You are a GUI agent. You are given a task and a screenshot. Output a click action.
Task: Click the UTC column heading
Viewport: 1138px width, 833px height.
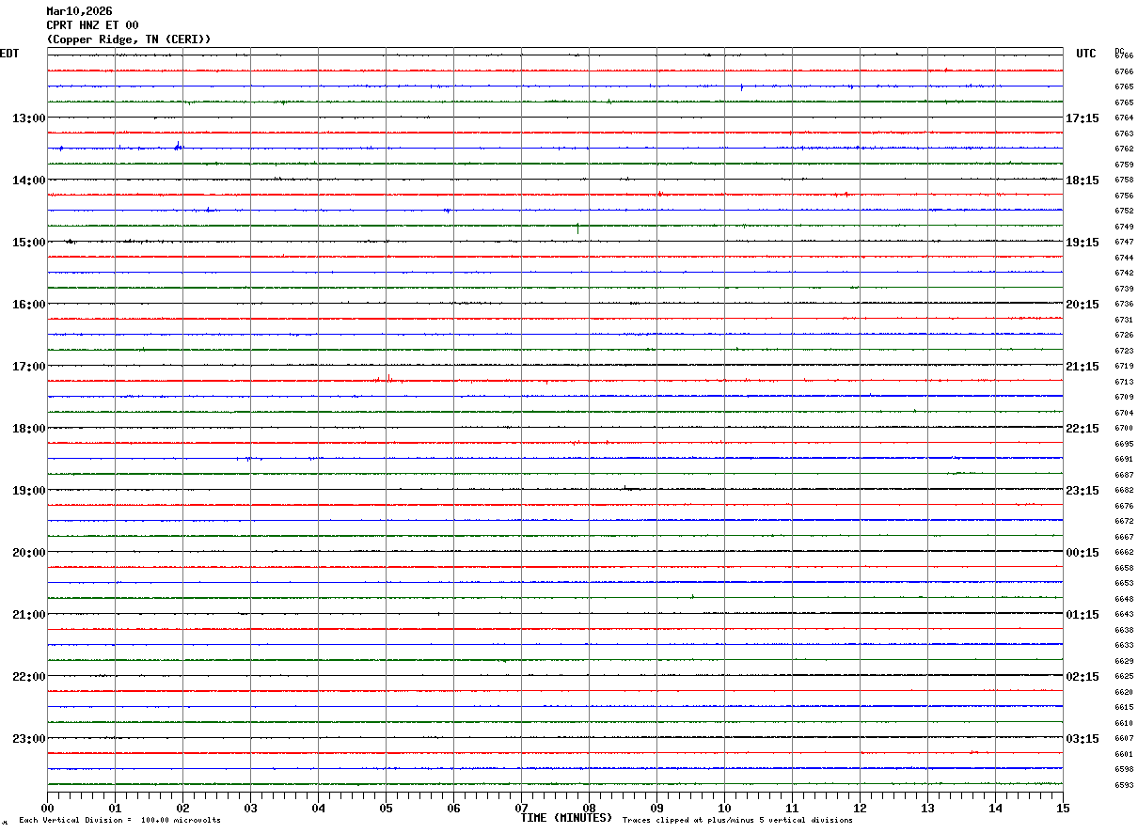coord(1086,54)
